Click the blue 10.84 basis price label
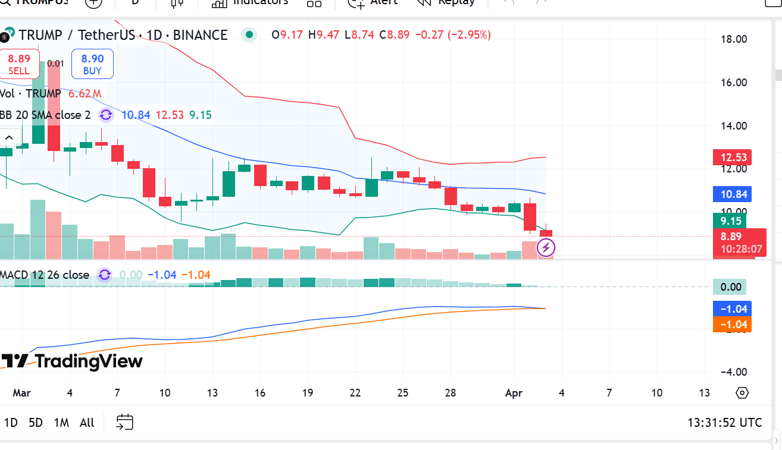This screenshot has width=782, height=450. (732, 194)
